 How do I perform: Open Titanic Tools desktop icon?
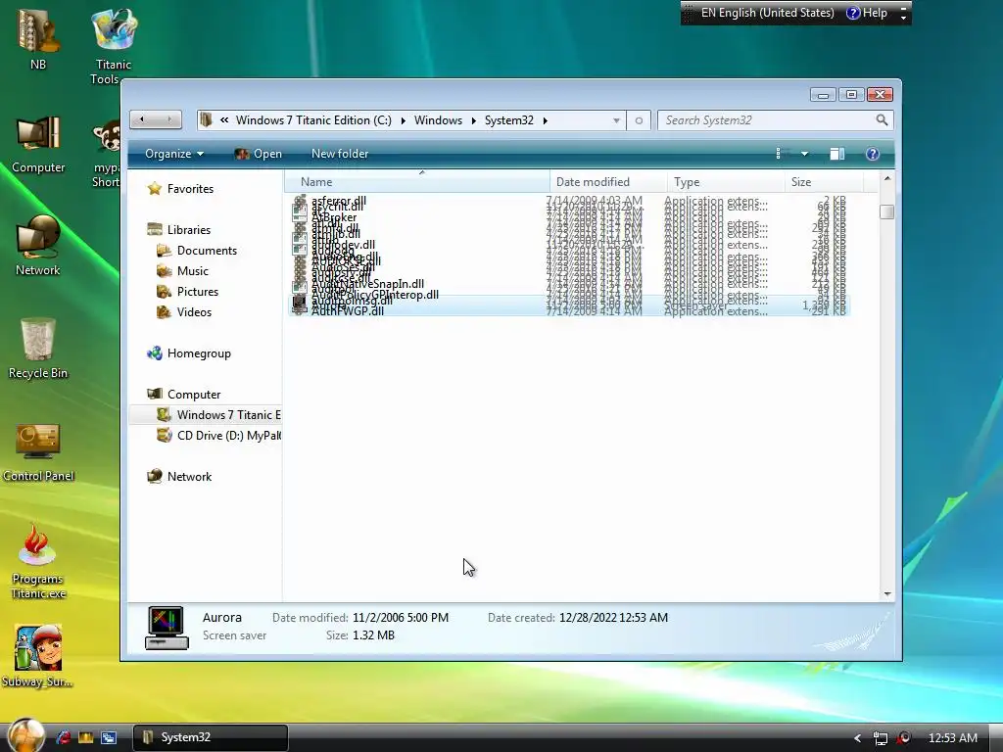(114, 46)
